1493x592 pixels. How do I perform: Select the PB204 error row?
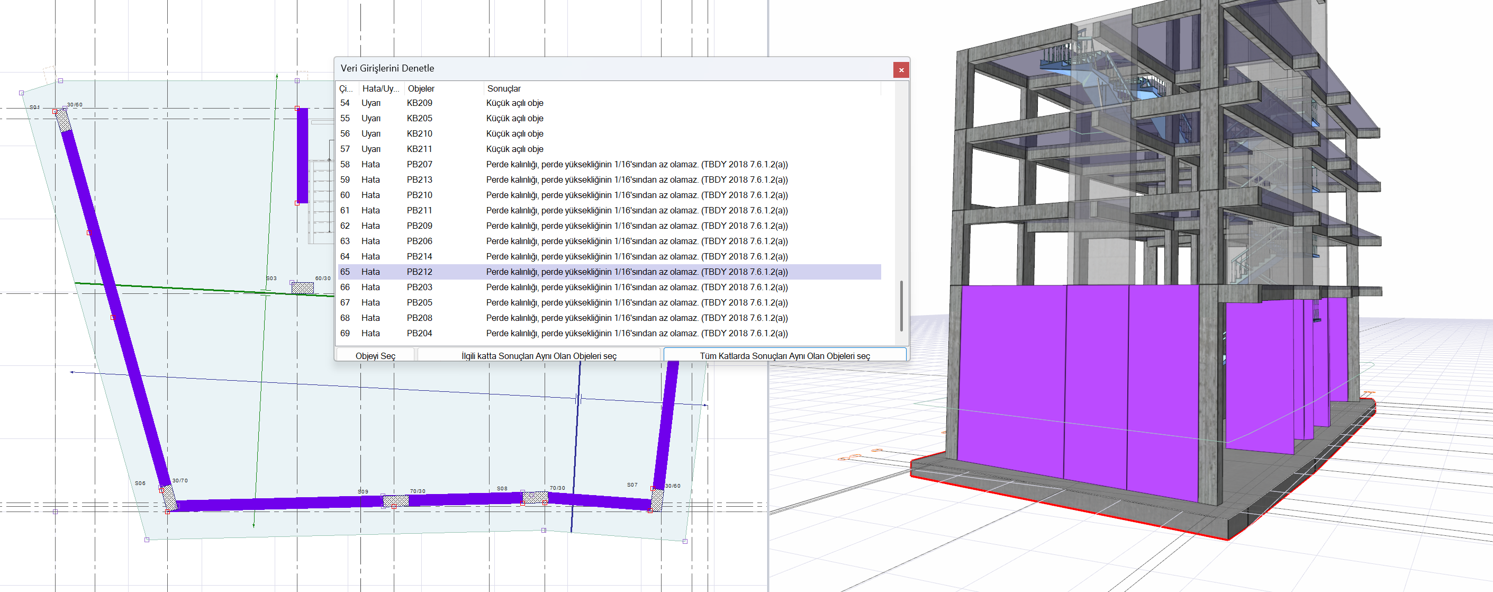(419, 333)
